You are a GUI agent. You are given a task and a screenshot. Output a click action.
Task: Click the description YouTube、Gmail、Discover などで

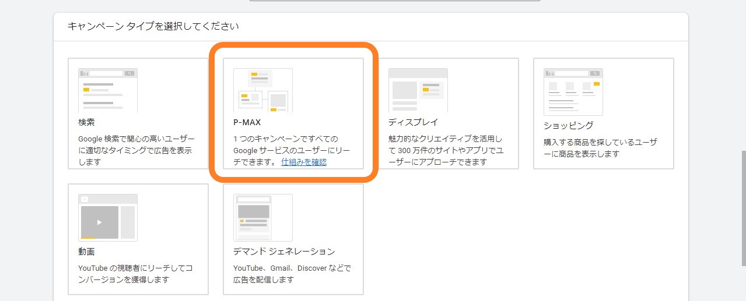point(292,274)
